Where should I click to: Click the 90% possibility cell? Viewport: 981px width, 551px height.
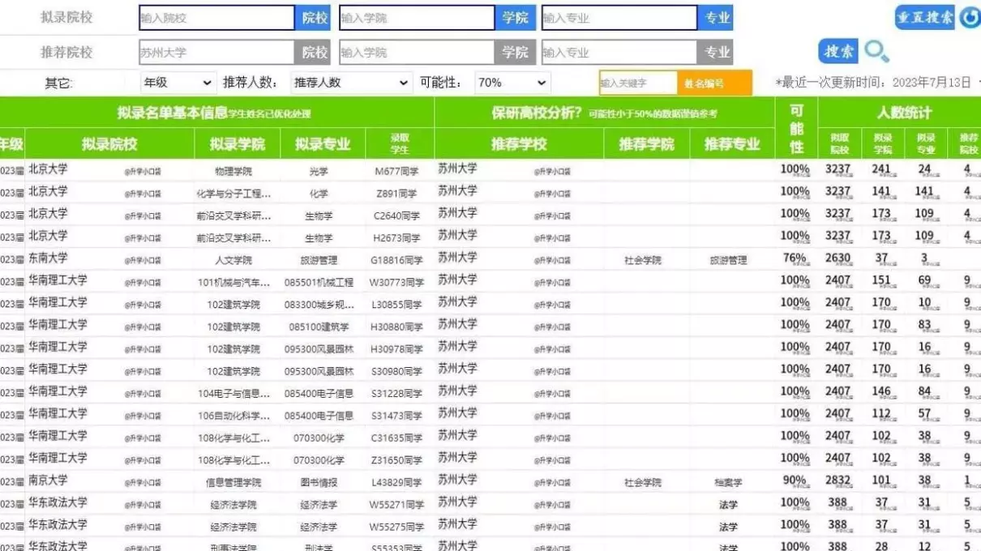point(795,481)
